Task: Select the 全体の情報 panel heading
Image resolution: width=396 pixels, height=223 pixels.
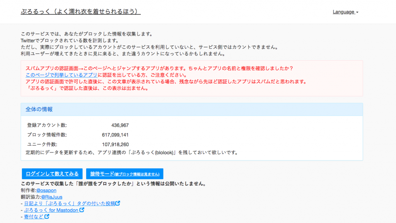Action: tap(39, 109)
